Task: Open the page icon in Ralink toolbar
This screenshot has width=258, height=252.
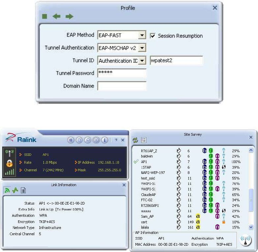Action: tap(79, 140)
